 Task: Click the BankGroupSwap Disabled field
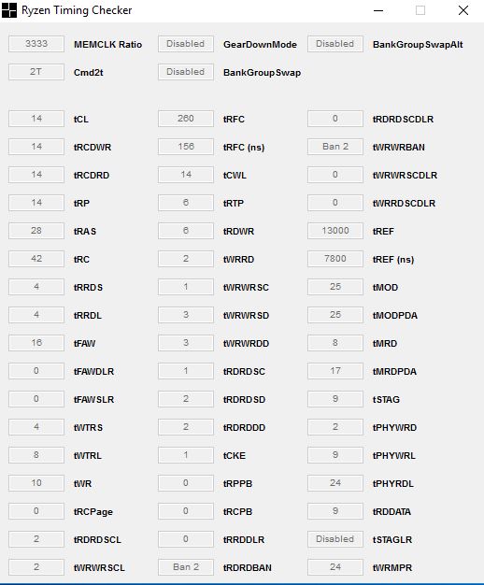tap(185, 72)
